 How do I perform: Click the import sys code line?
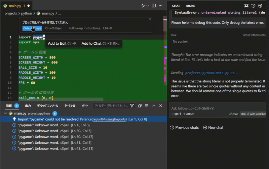[x=29, y=42]
